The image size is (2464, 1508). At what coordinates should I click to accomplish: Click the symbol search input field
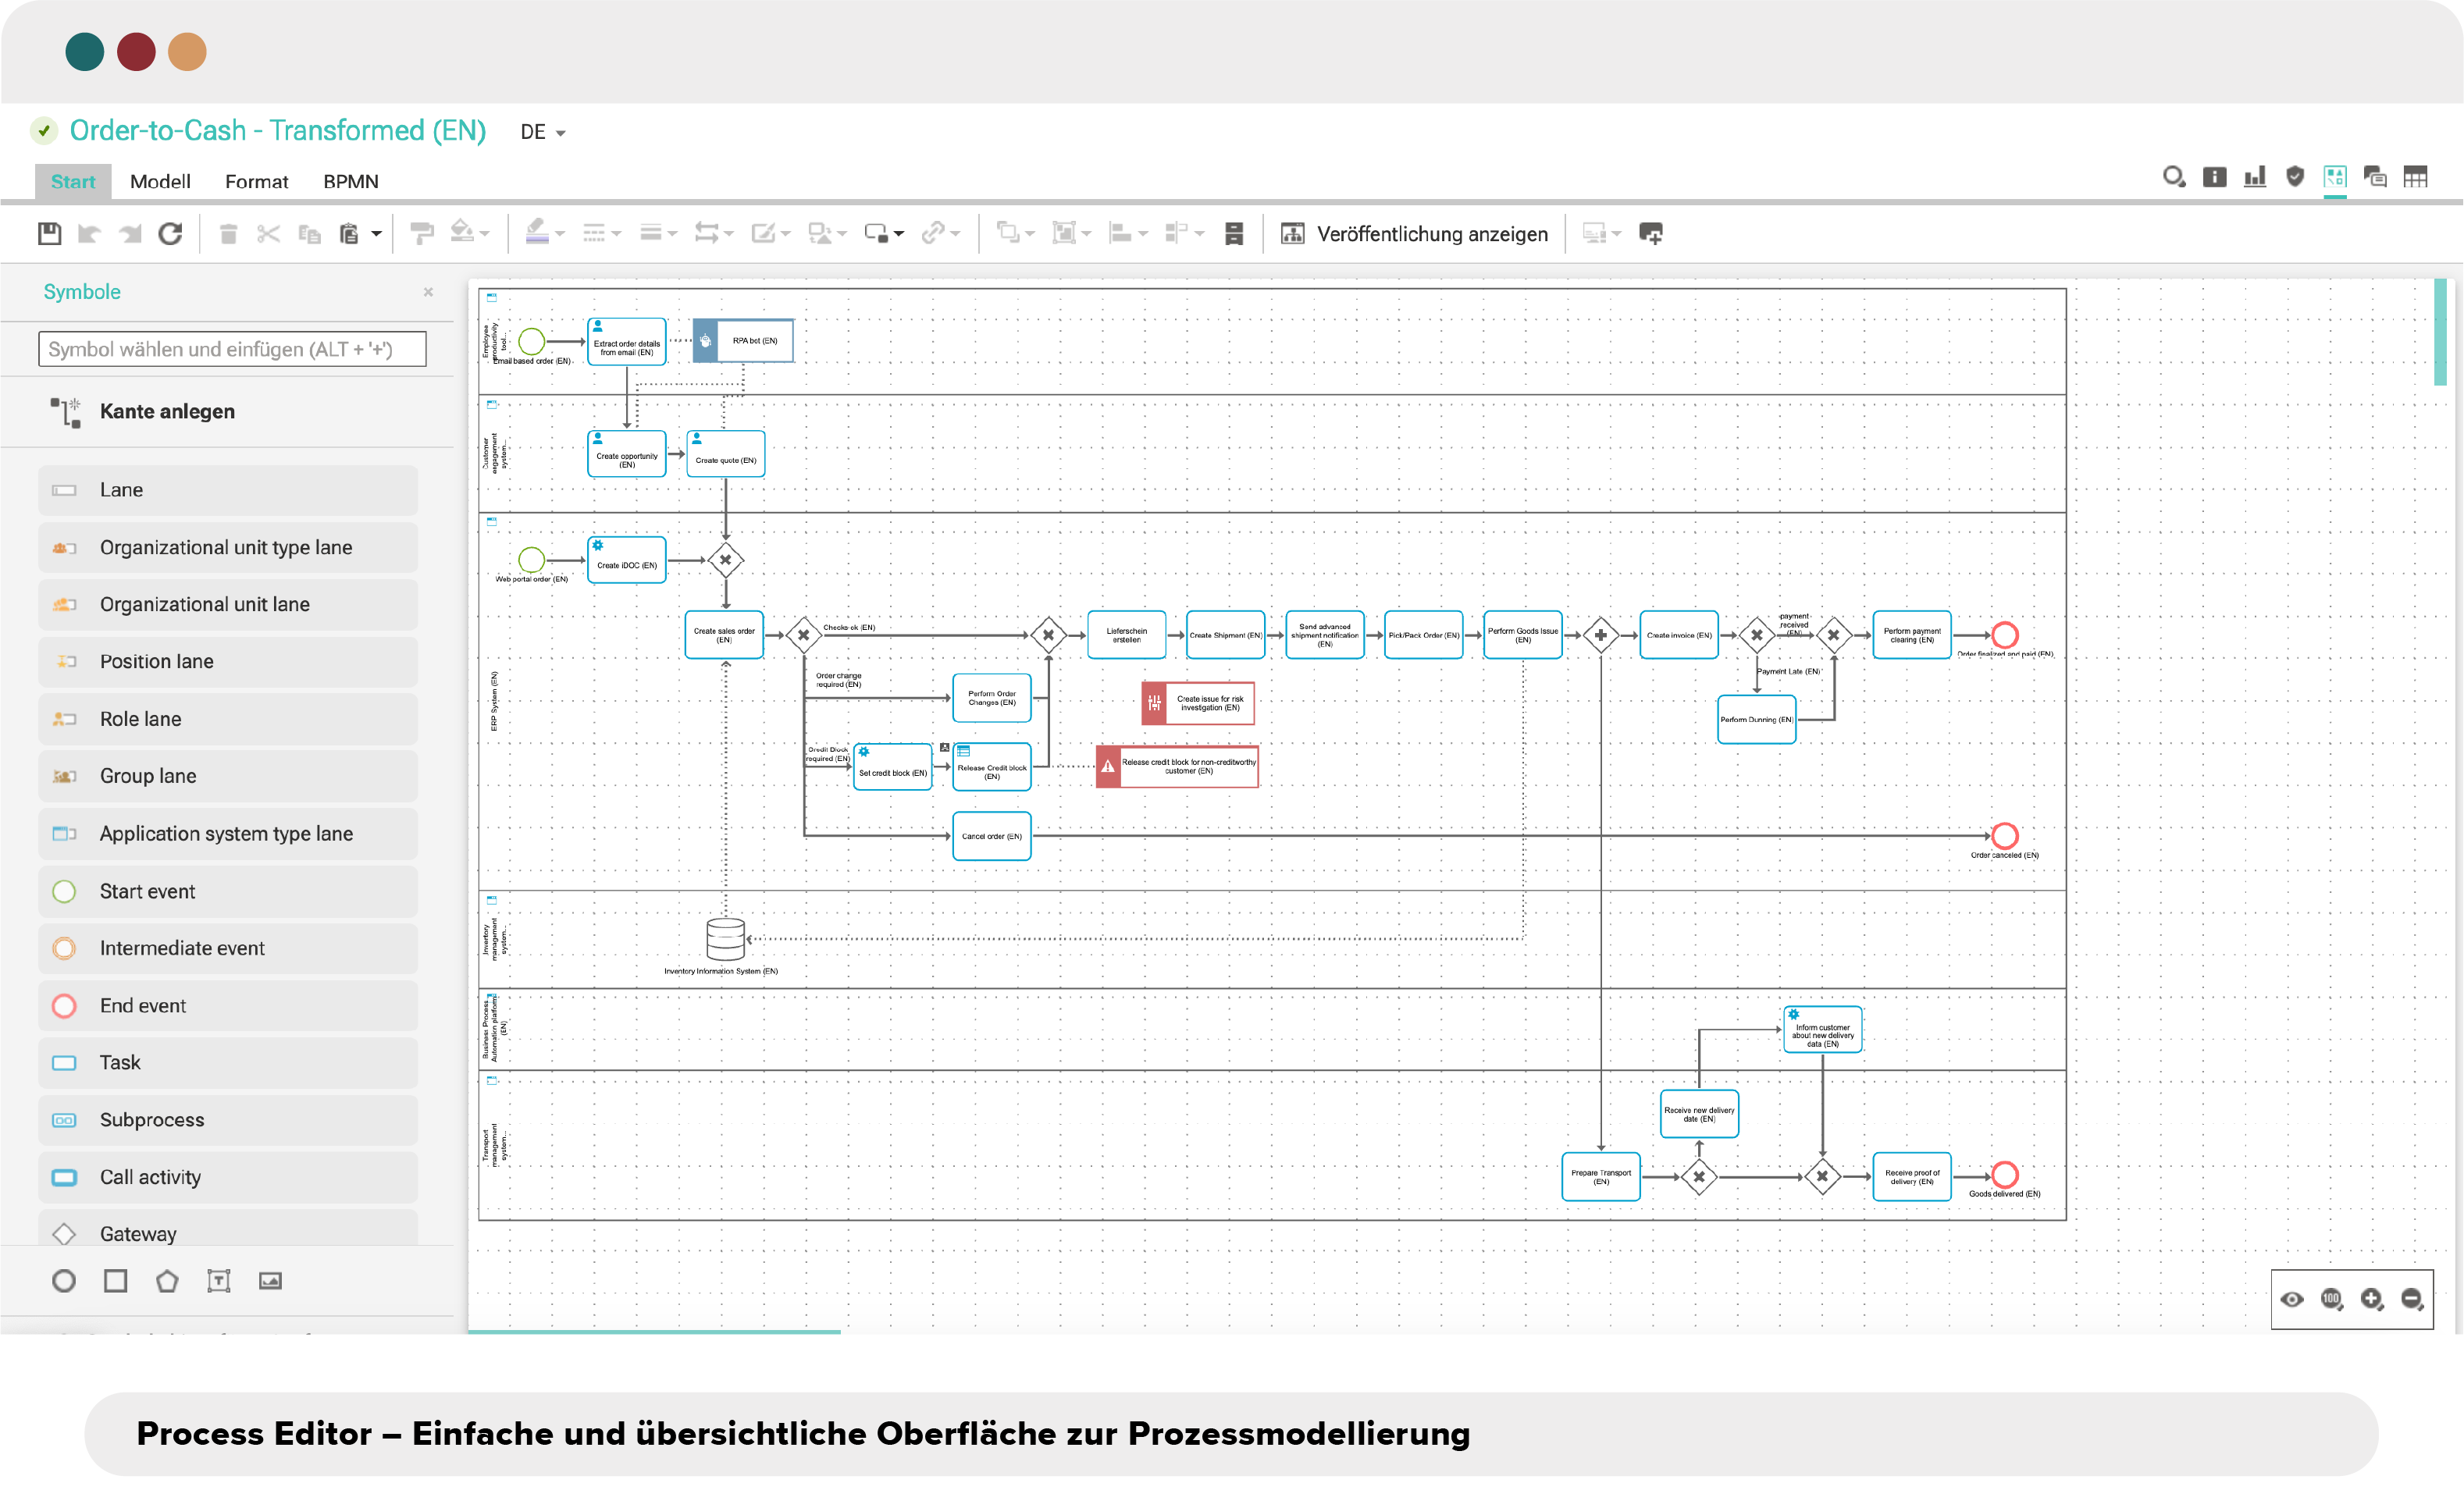232,349
